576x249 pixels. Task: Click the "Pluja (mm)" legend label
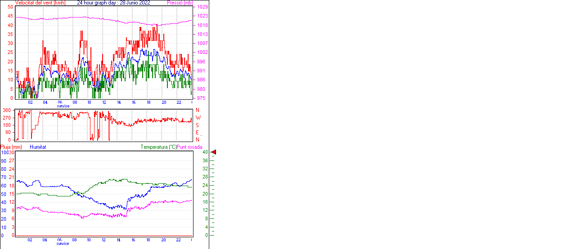coord(11,147)
